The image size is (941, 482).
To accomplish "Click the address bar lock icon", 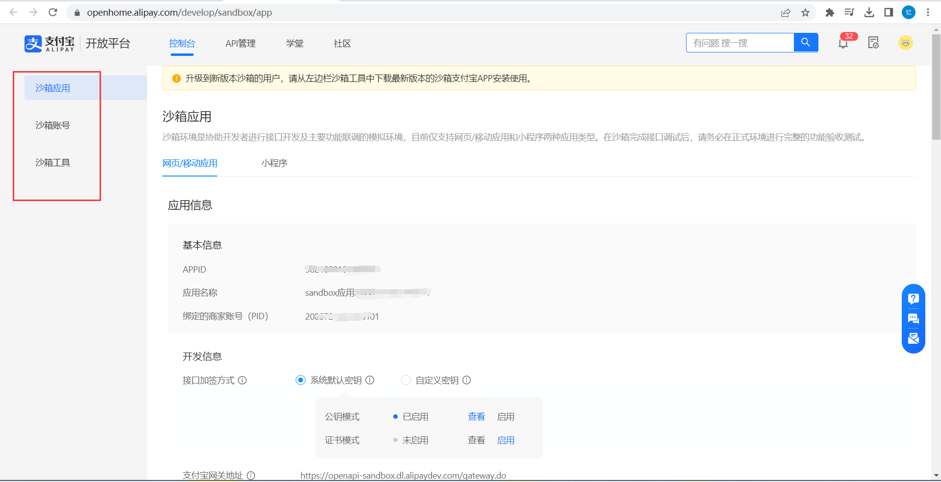I will (x=77, y=13).
